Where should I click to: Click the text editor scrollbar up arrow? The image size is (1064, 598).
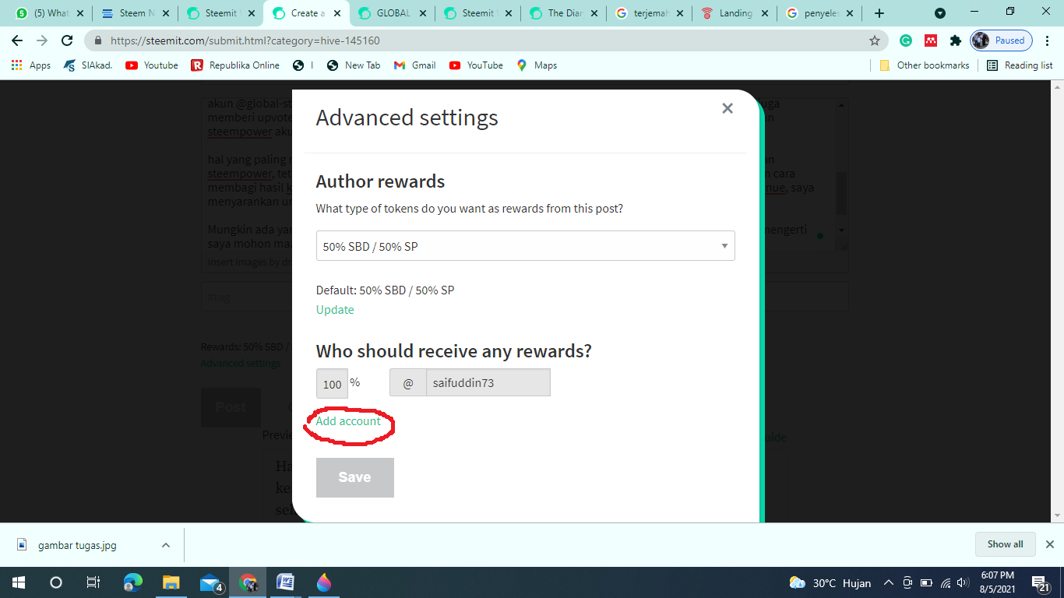[x=841, y=104]
